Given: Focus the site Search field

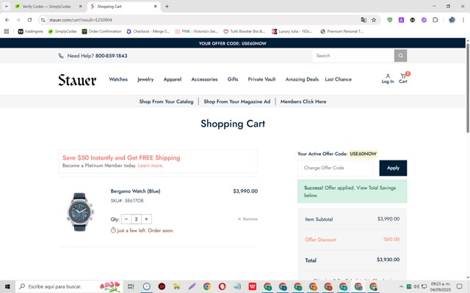Looking at the screenshot, I should pos(353,56).
